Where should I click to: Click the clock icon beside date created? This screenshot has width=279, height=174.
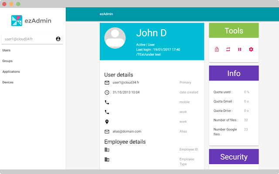107,92
